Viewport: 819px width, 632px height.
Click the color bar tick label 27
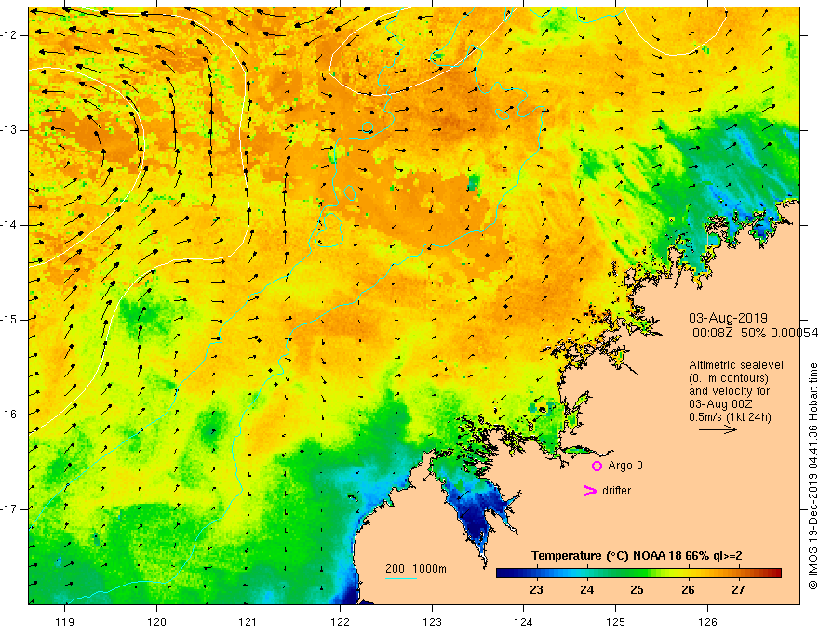point(738,590)
